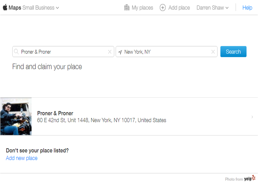This screenshot has width=258, height=183.
Task: Click the Yelp logo
Action: click(x=250, y=179)
